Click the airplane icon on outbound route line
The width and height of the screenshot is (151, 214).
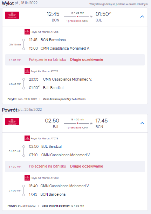point(91,17)
